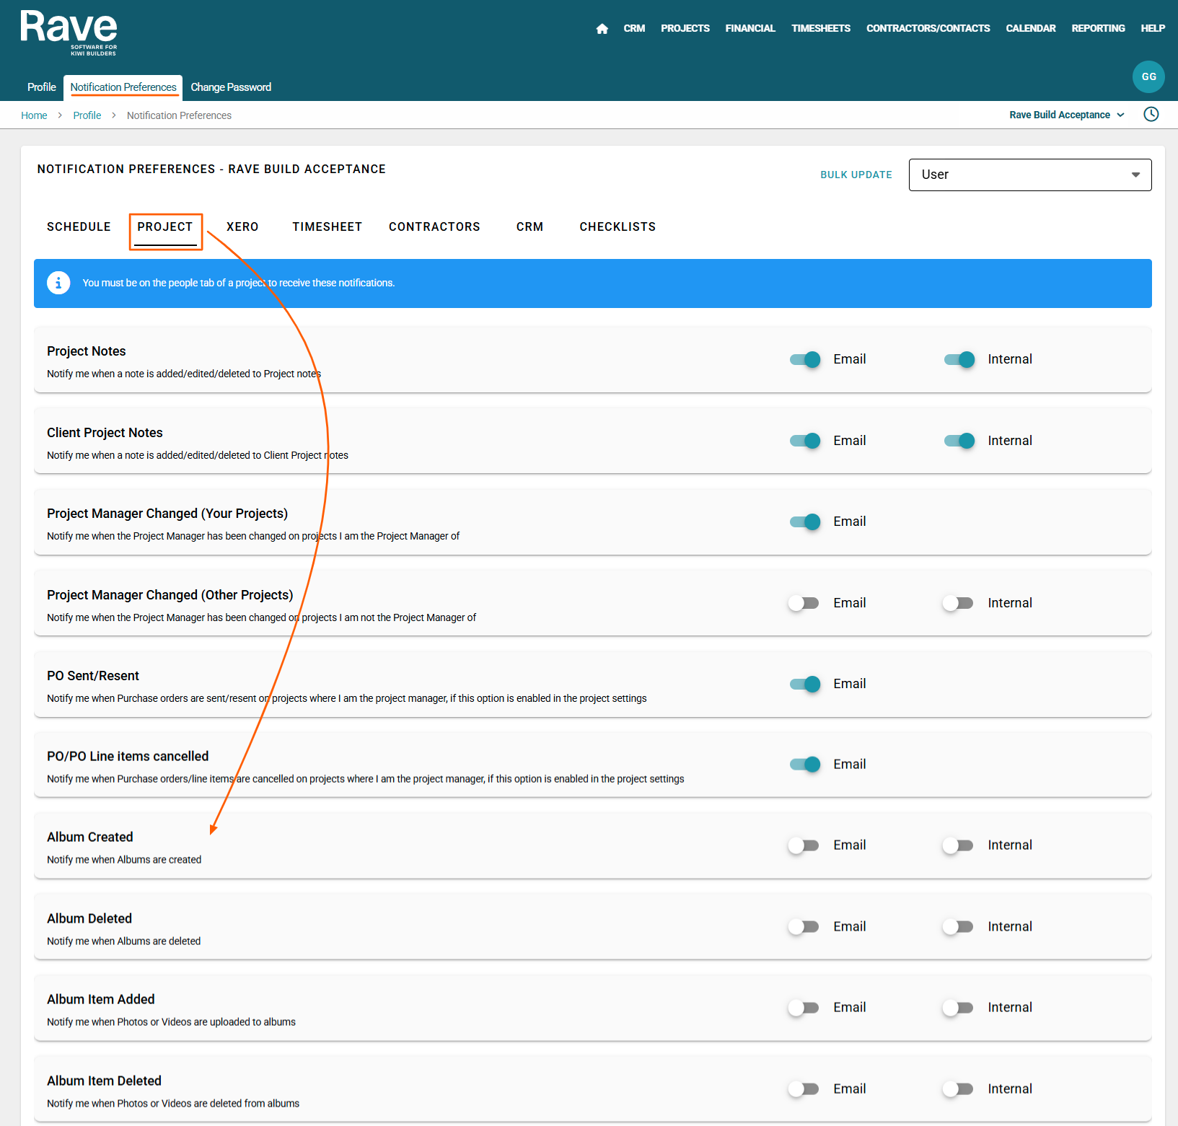Enable Album Created Email notifications

[x=804, y=845]
